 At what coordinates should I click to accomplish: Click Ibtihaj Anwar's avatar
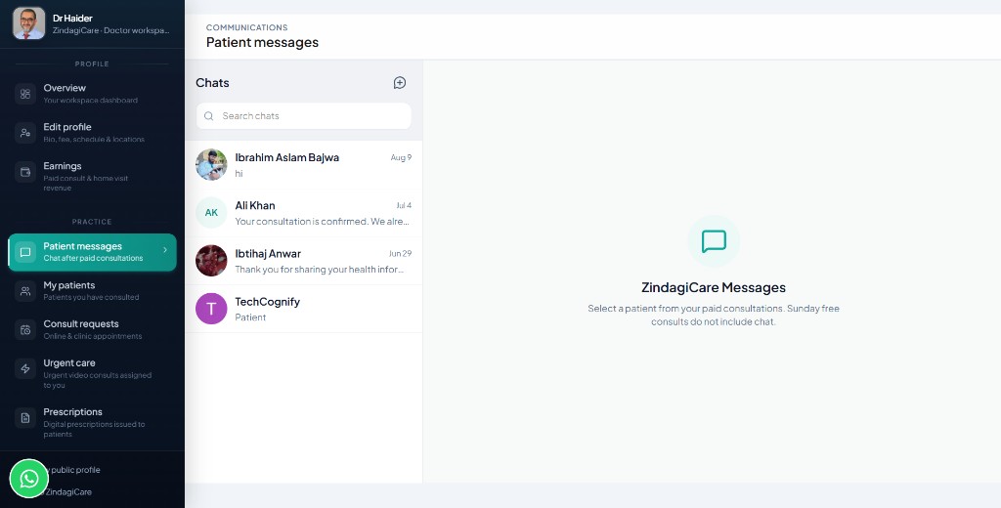[x=211, y=261]
